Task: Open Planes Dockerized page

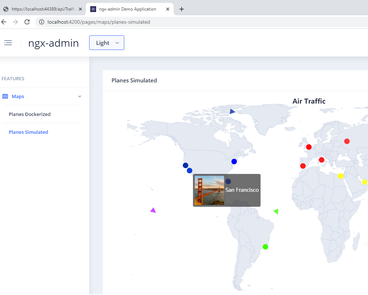Action: 30,114
